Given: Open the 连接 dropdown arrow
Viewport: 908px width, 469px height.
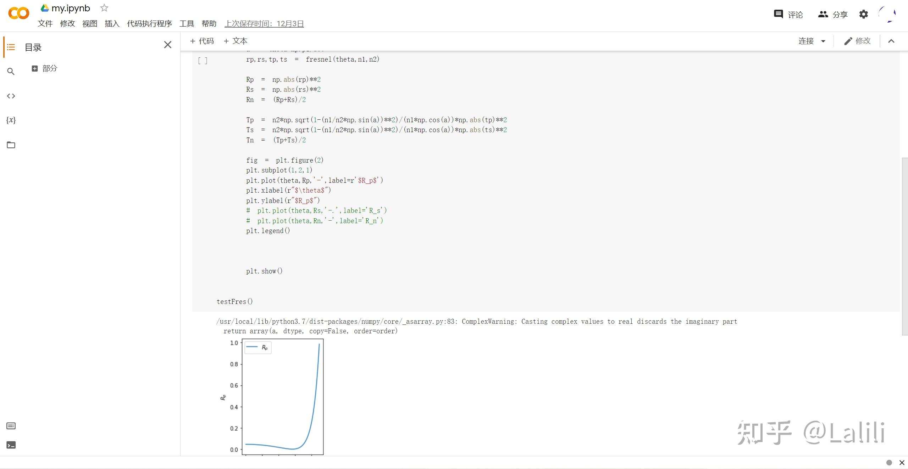Looking at the screenshot, I should point(823,41).
